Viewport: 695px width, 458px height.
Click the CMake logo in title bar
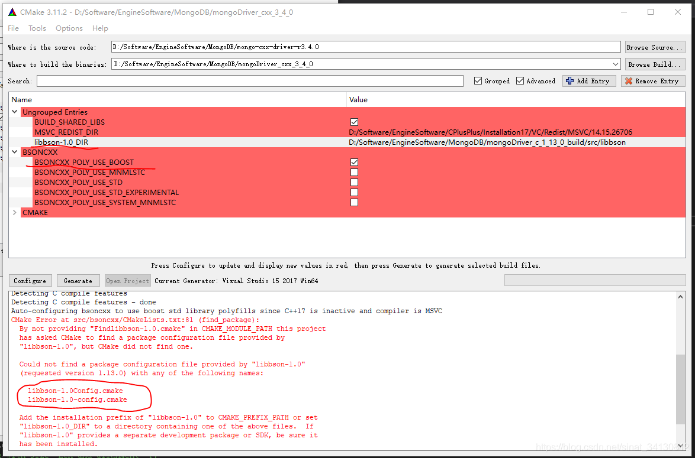[12, 12]
